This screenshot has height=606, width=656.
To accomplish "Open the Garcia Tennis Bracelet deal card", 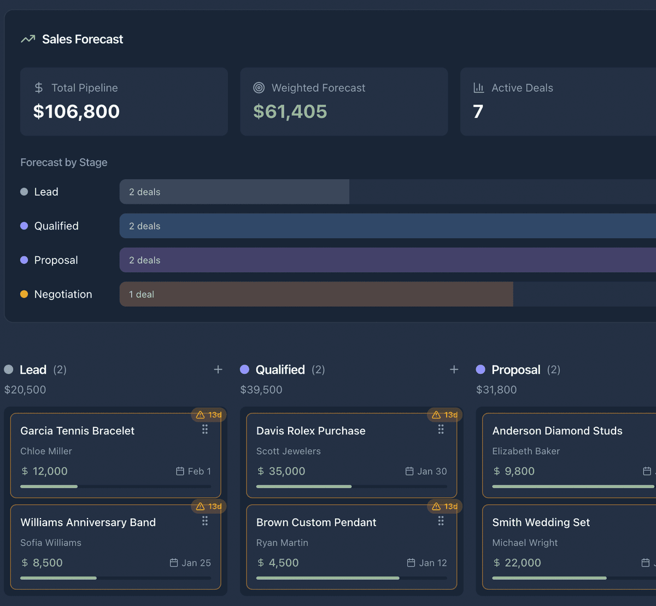I will click(115, 455).
